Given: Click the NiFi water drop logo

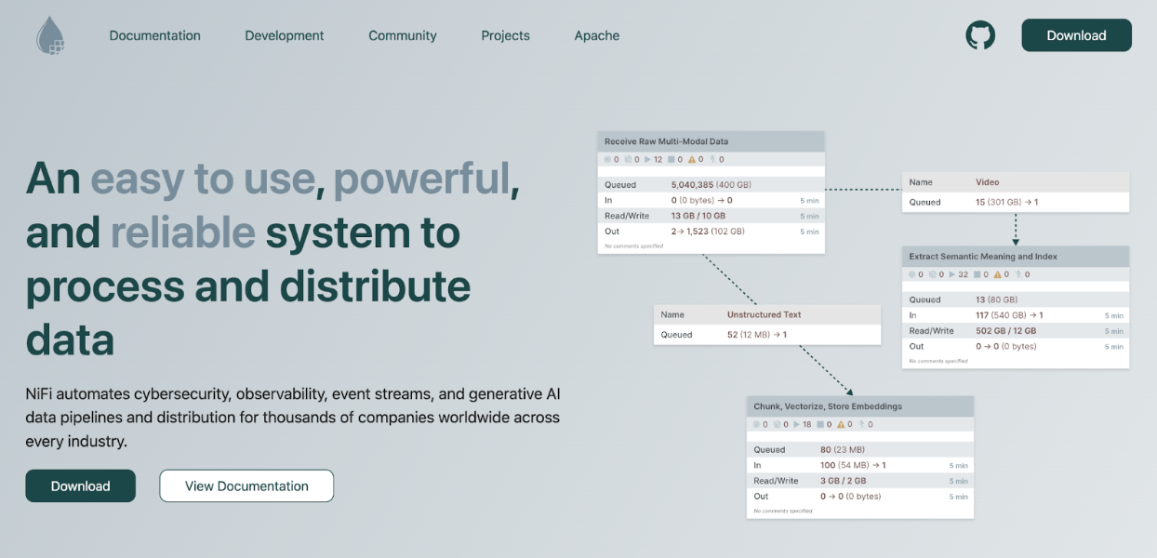Looking at the screenshot, I should point(50,36).
